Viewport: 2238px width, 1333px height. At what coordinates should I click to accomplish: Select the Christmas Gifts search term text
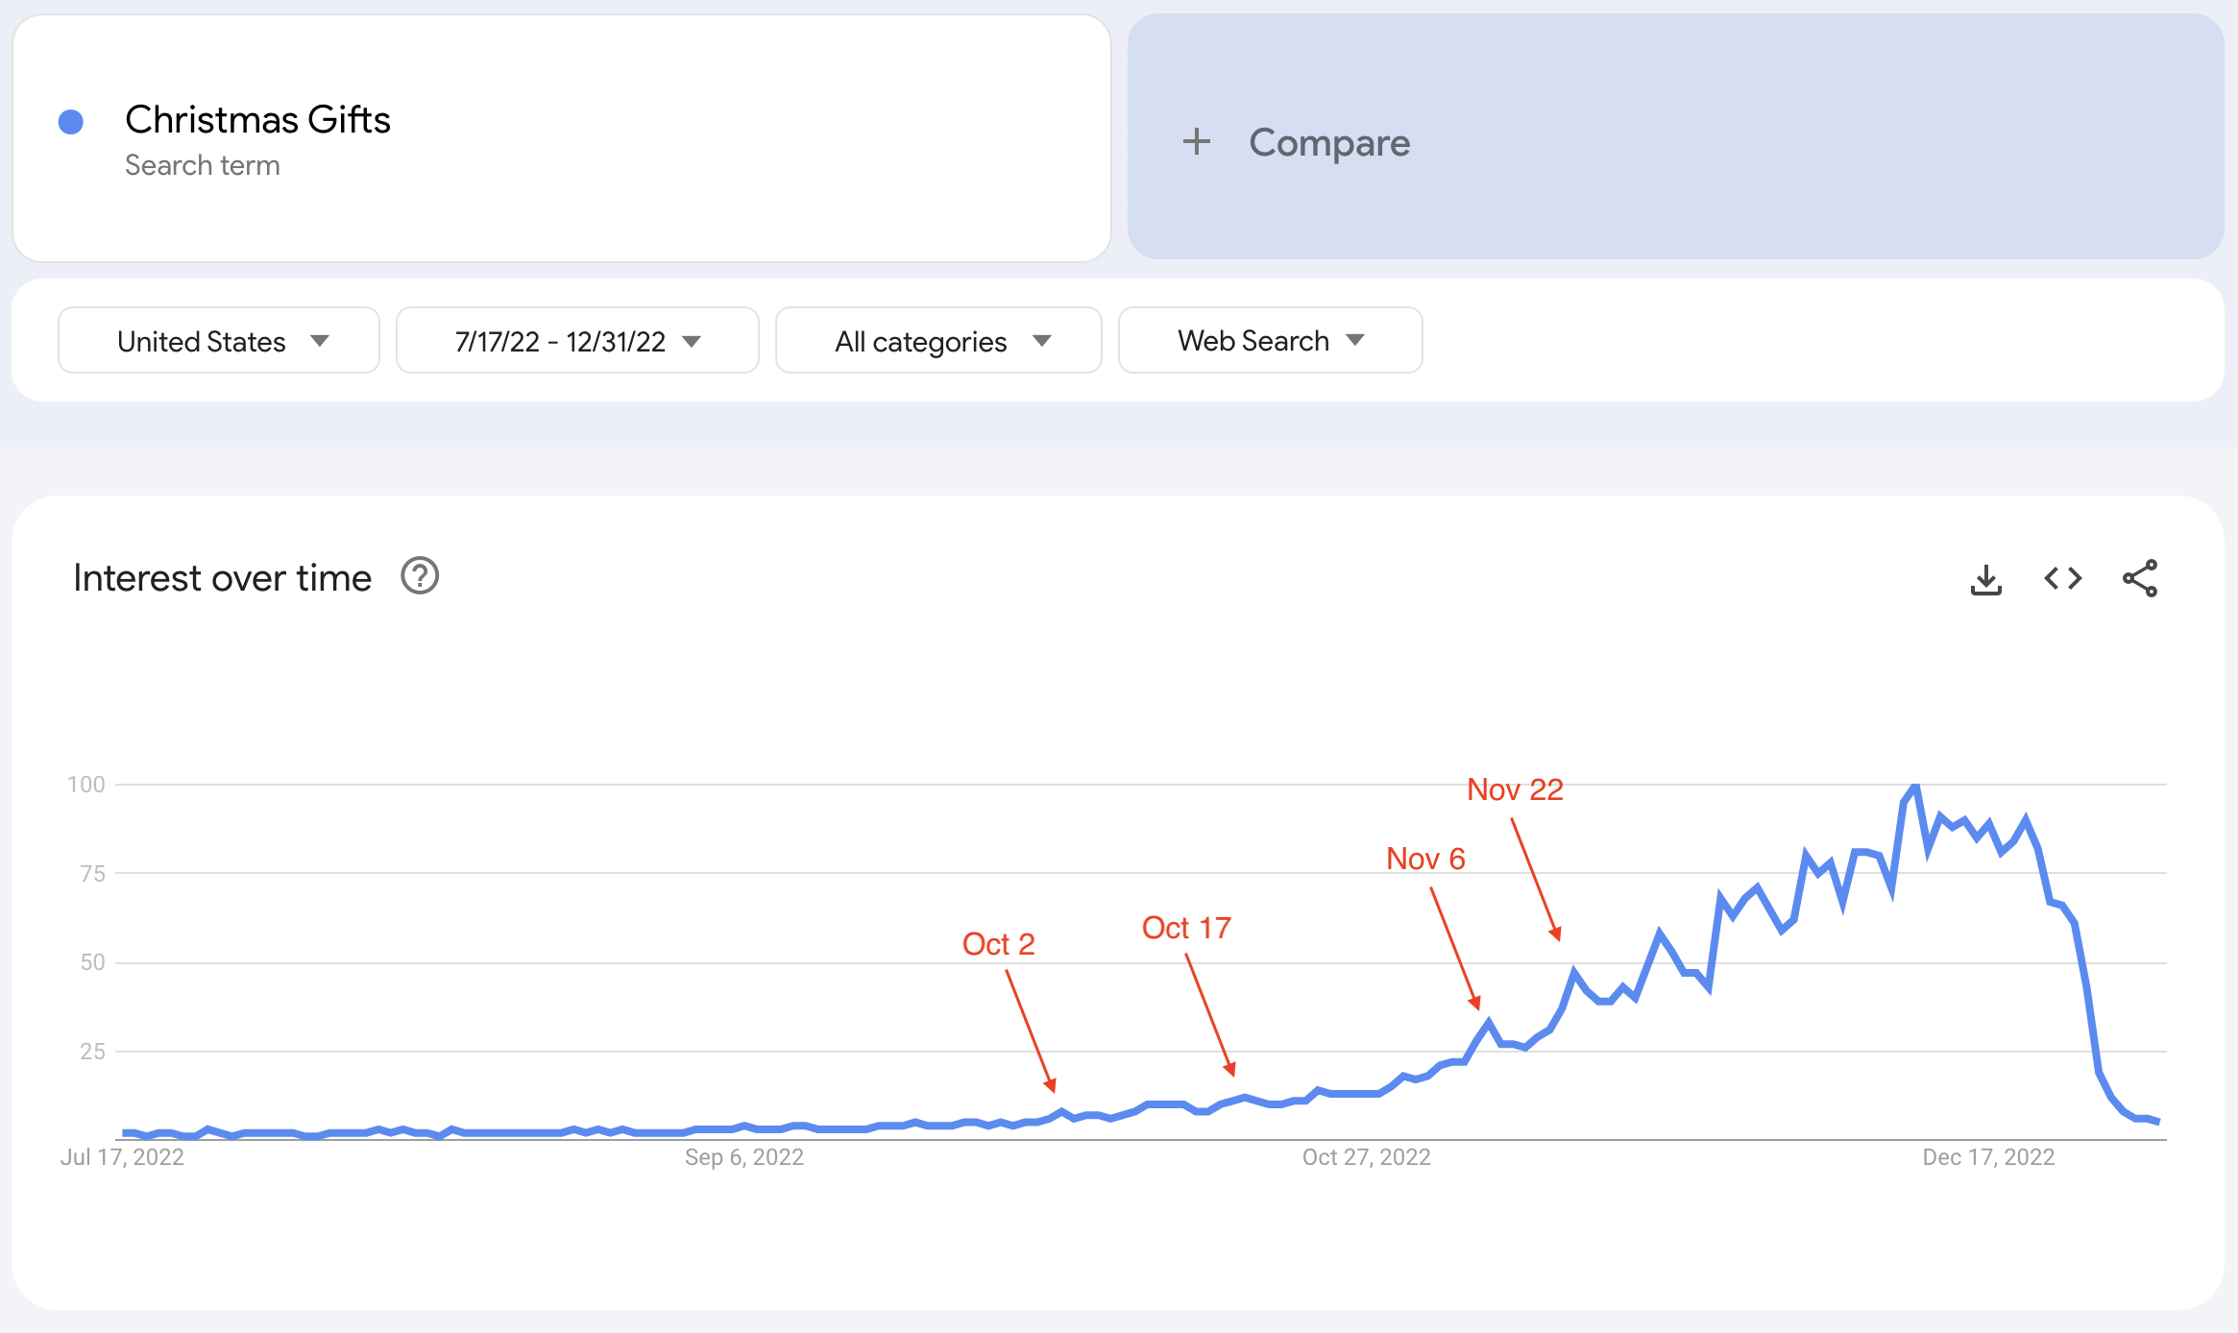(257, 120)
